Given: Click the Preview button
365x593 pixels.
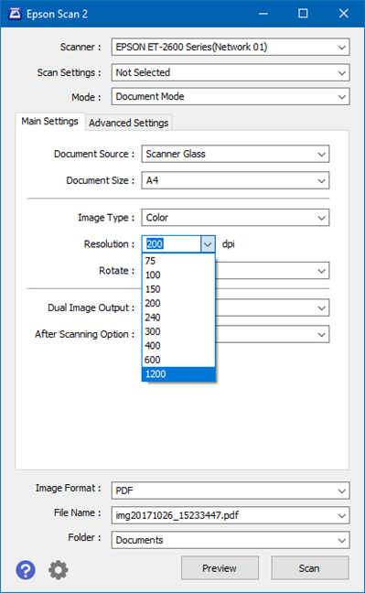Looking at the screenshot, I should (220, 568).
